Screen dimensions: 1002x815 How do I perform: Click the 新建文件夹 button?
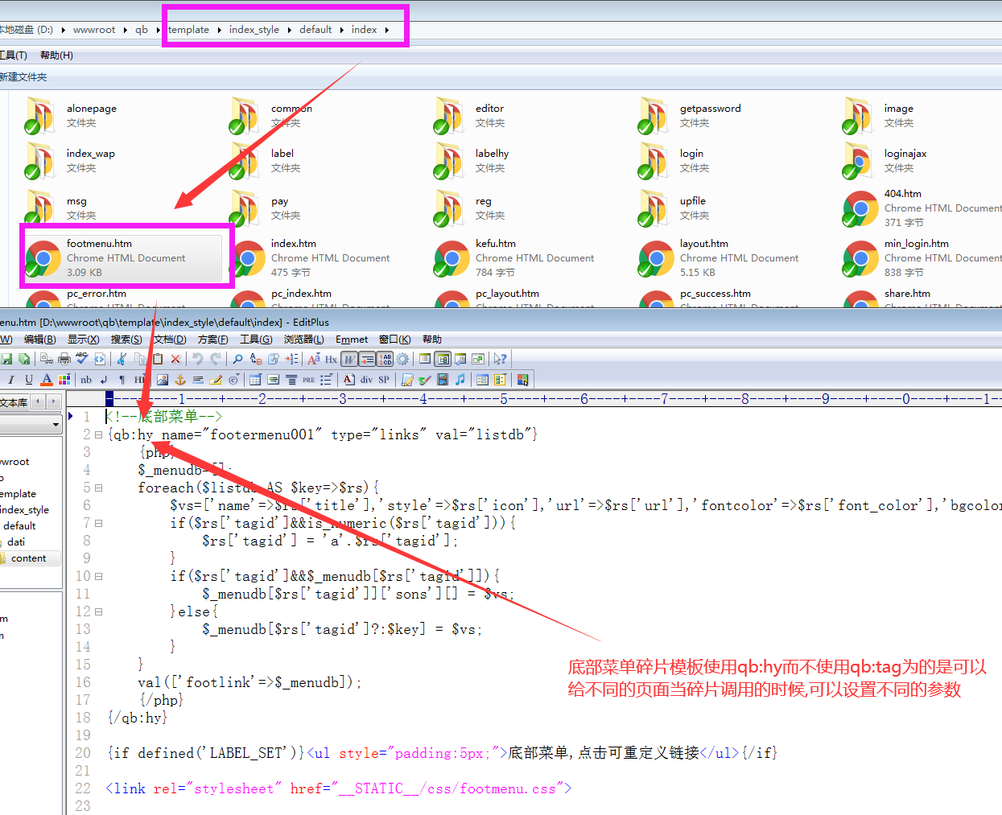tap(23, 77)
